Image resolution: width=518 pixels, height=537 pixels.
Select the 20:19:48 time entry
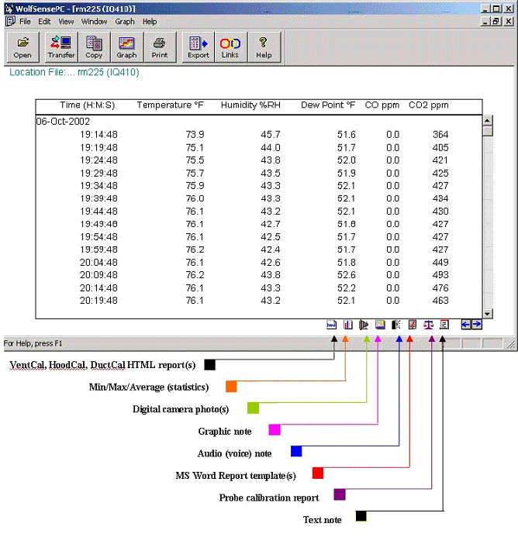pyautogui.click(x=98, y=301)
